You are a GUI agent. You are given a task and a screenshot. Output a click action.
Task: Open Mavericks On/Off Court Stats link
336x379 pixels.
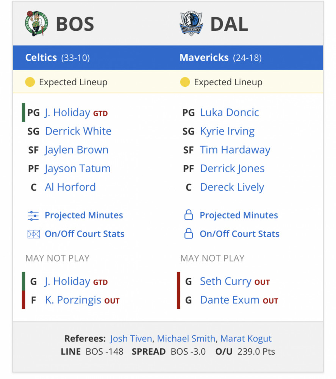point(239,234)
